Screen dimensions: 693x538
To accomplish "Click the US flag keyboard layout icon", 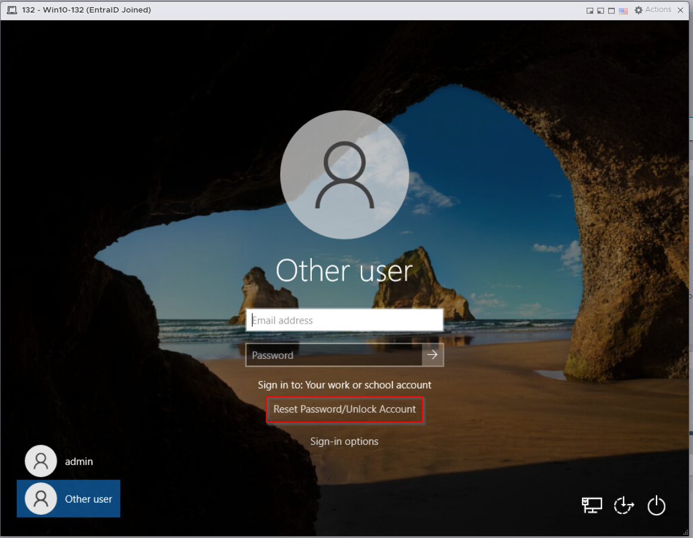I will click(x=623, y=10).
